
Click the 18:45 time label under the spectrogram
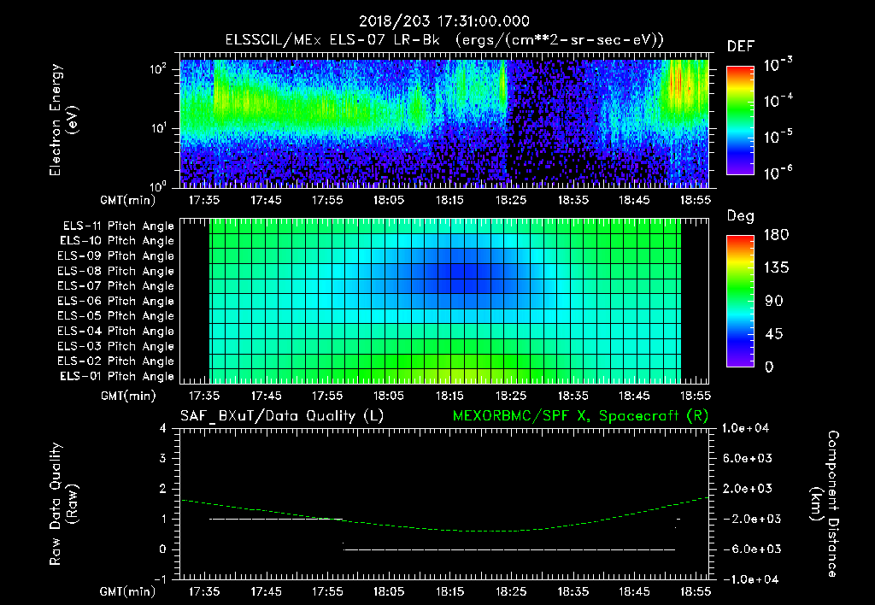tap(634, 200)
